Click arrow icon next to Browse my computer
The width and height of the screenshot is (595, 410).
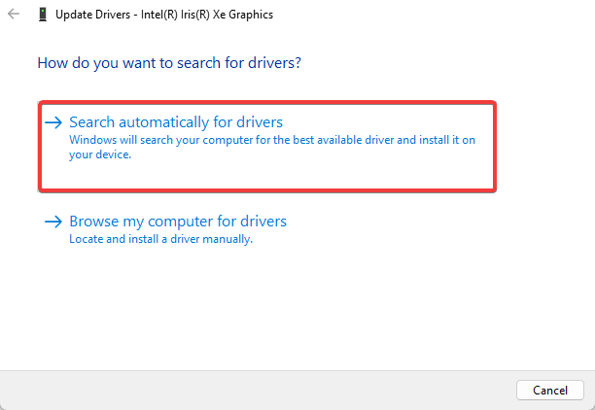click(x=53, y=222)
